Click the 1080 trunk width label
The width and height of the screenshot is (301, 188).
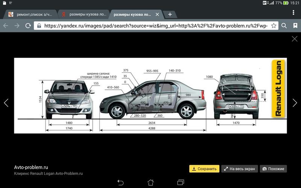point(209,77)
